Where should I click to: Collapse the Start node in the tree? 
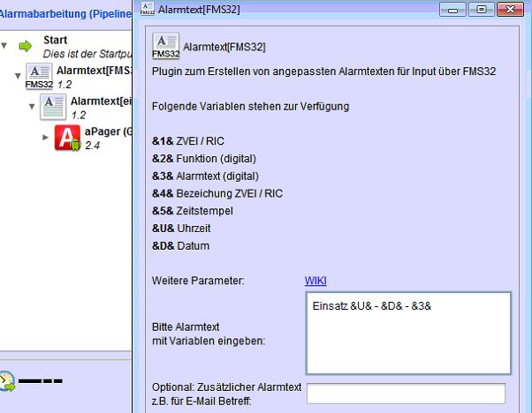pos(4,46)
